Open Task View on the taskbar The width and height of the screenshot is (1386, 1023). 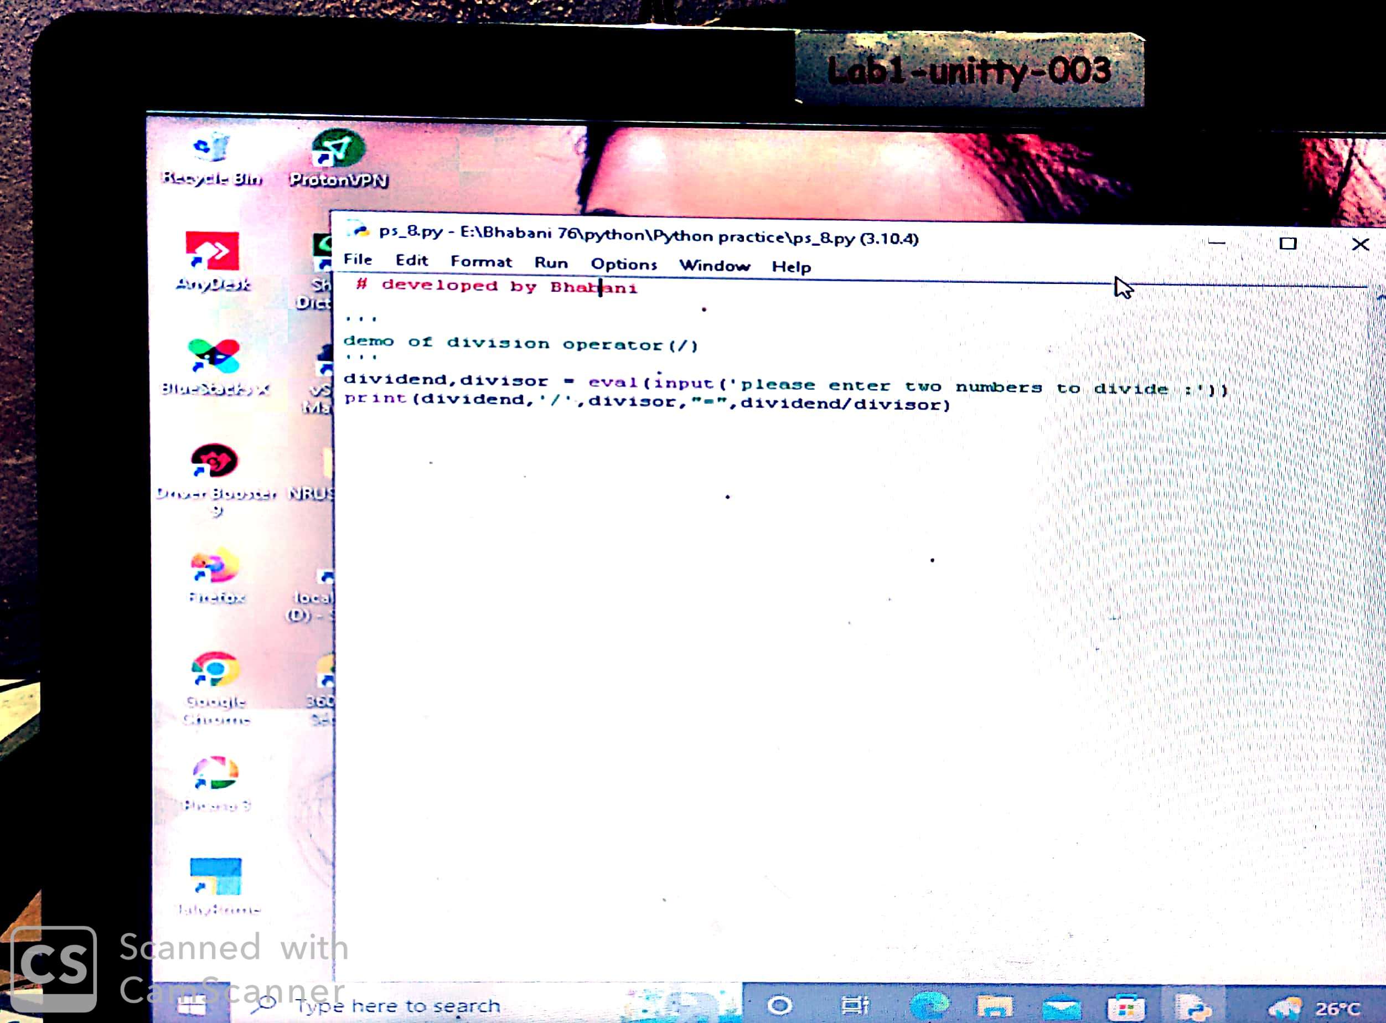(x=856, y=1005)
